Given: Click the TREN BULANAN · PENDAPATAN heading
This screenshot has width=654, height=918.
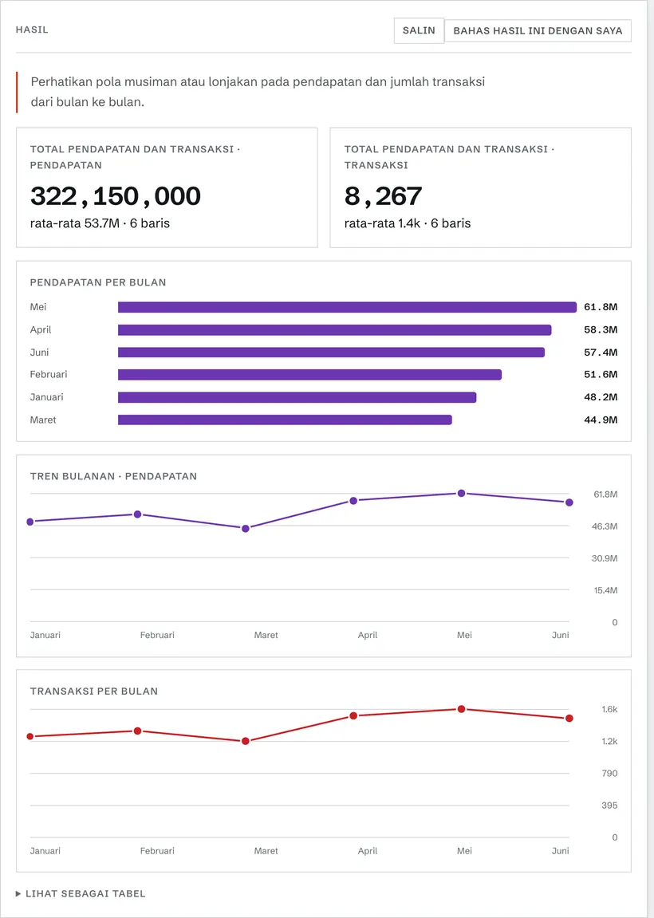Looking at the screenshot, I should (113, 476).
